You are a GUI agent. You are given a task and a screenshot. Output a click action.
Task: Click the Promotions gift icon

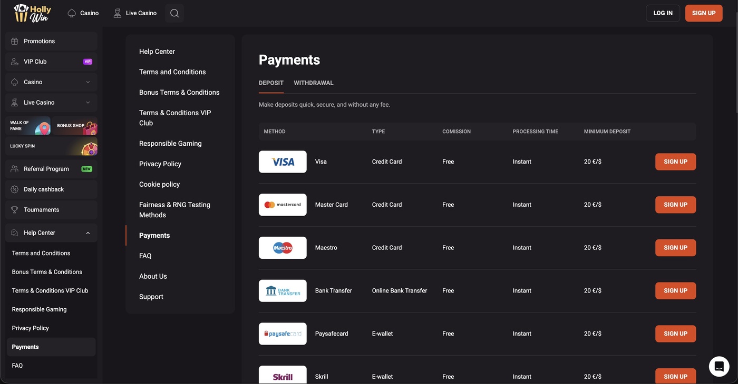[15, 41]
